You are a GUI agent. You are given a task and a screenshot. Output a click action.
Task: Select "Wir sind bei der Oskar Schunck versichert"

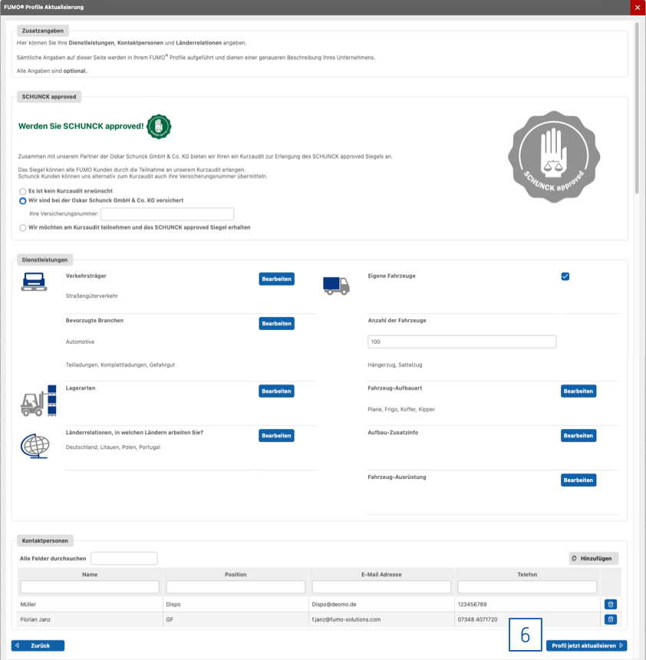(x=23, y=201)
